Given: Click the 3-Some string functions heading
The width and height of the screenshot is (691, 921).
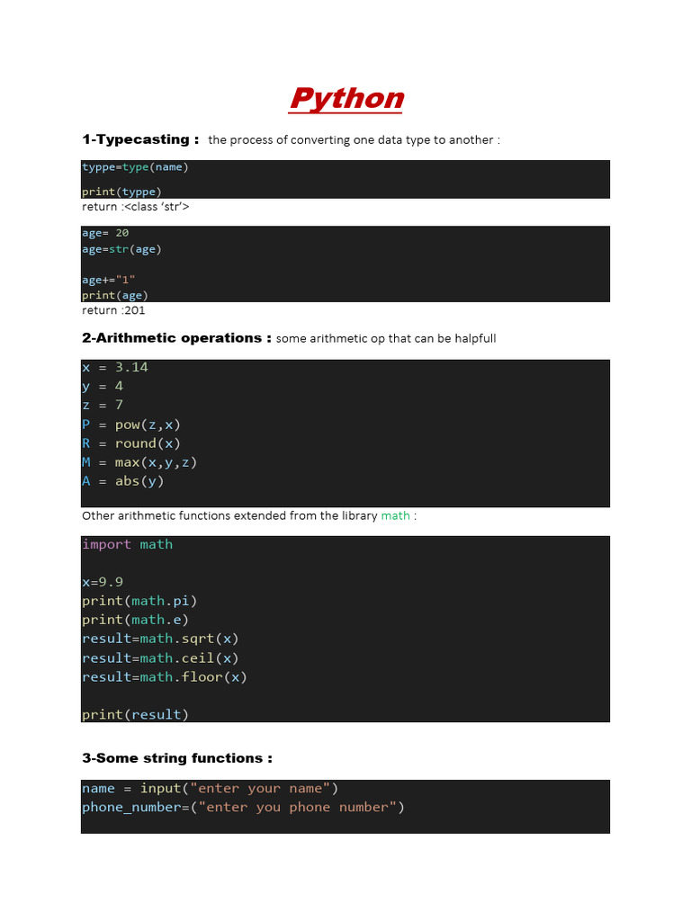Looking at the screenshot, I should (x=176, y=758).
